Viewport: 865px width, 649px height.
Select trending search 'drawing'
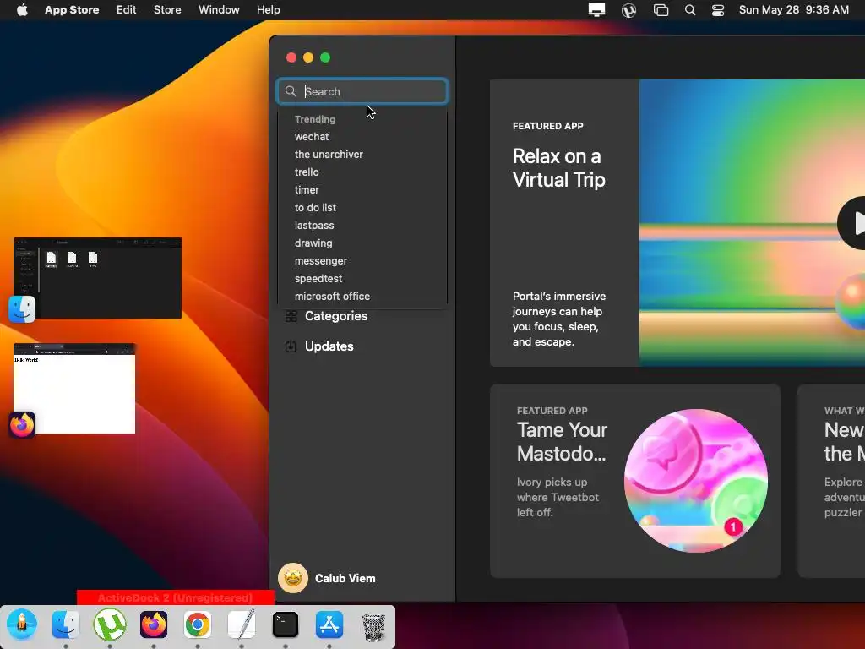[313, 243]
